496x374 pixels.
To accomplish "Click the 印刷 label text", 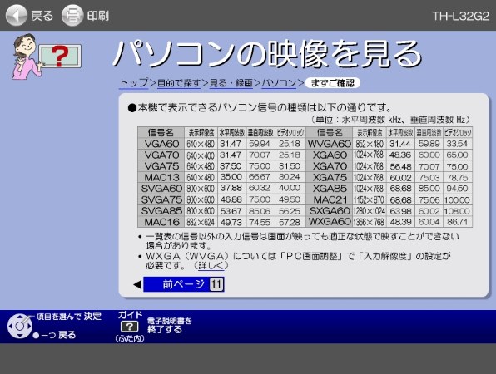I will click(x=97, y=16).
